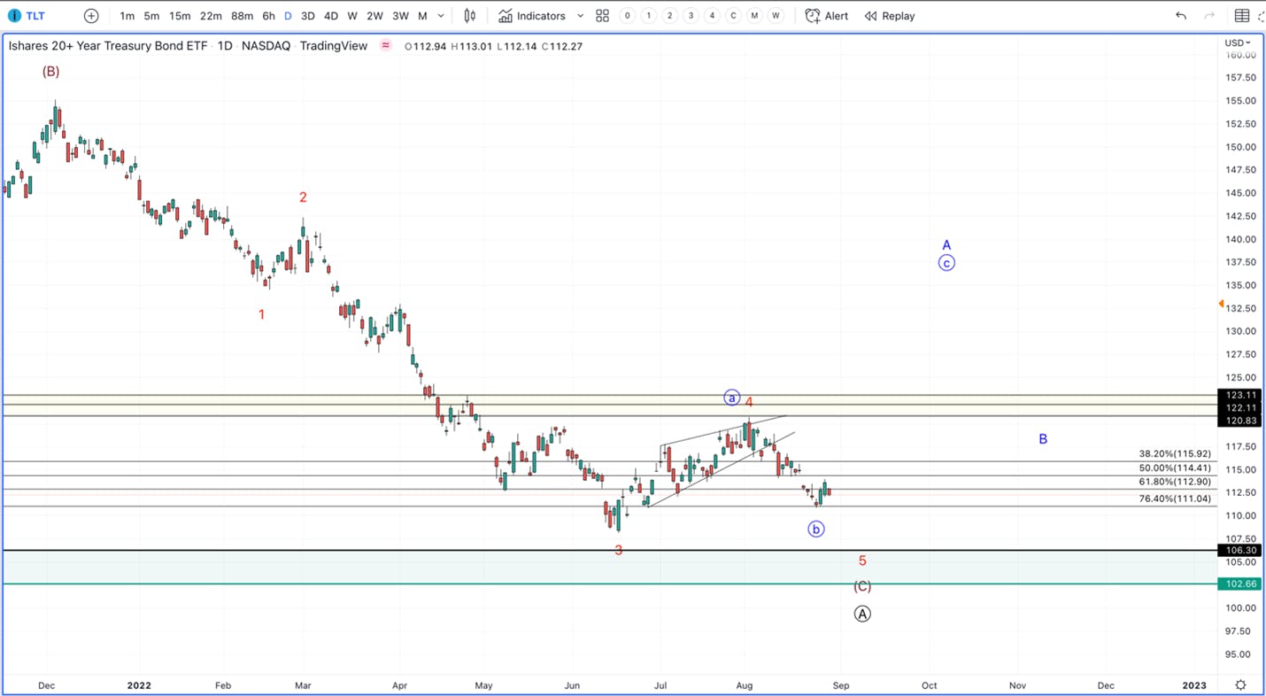
Task: Click the circled 2 toolbar button
Action: click(x=670, y=16)
